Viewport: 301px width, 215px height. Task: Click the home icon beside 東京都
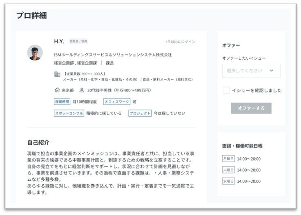[57, 90]
